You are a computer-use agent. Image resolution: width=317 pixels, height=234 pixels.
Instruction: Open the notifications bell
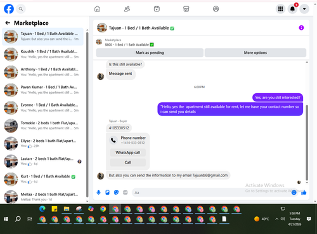click(x=292, y=9)
